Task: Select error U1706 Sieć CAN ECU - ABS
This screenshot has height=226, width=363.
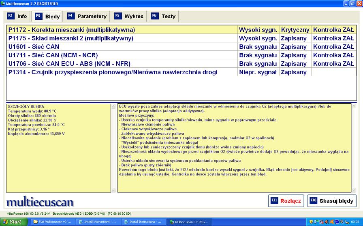Action: tap(181, 64)
